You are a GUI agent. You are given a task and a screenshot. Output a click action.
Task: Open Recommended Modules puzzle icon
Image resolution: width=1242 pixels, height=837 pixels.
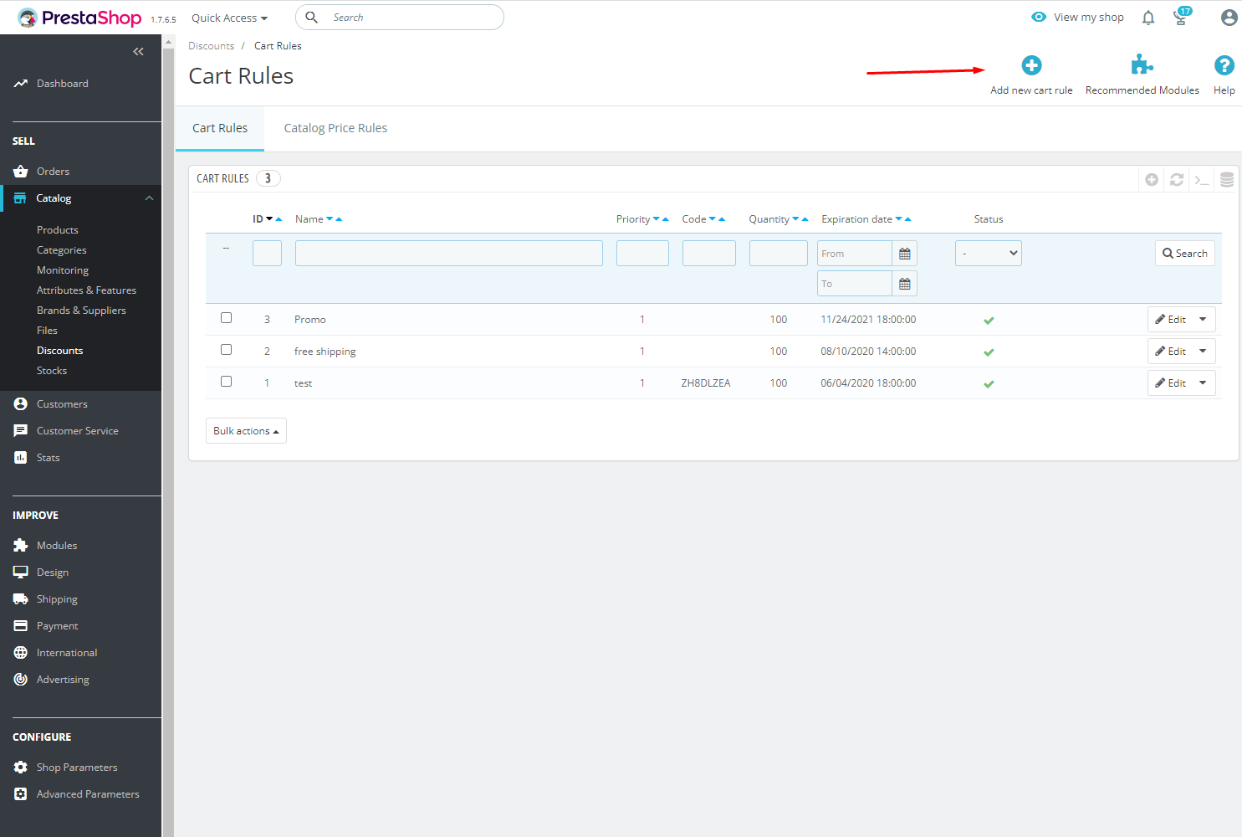[x=1142, y=65]
